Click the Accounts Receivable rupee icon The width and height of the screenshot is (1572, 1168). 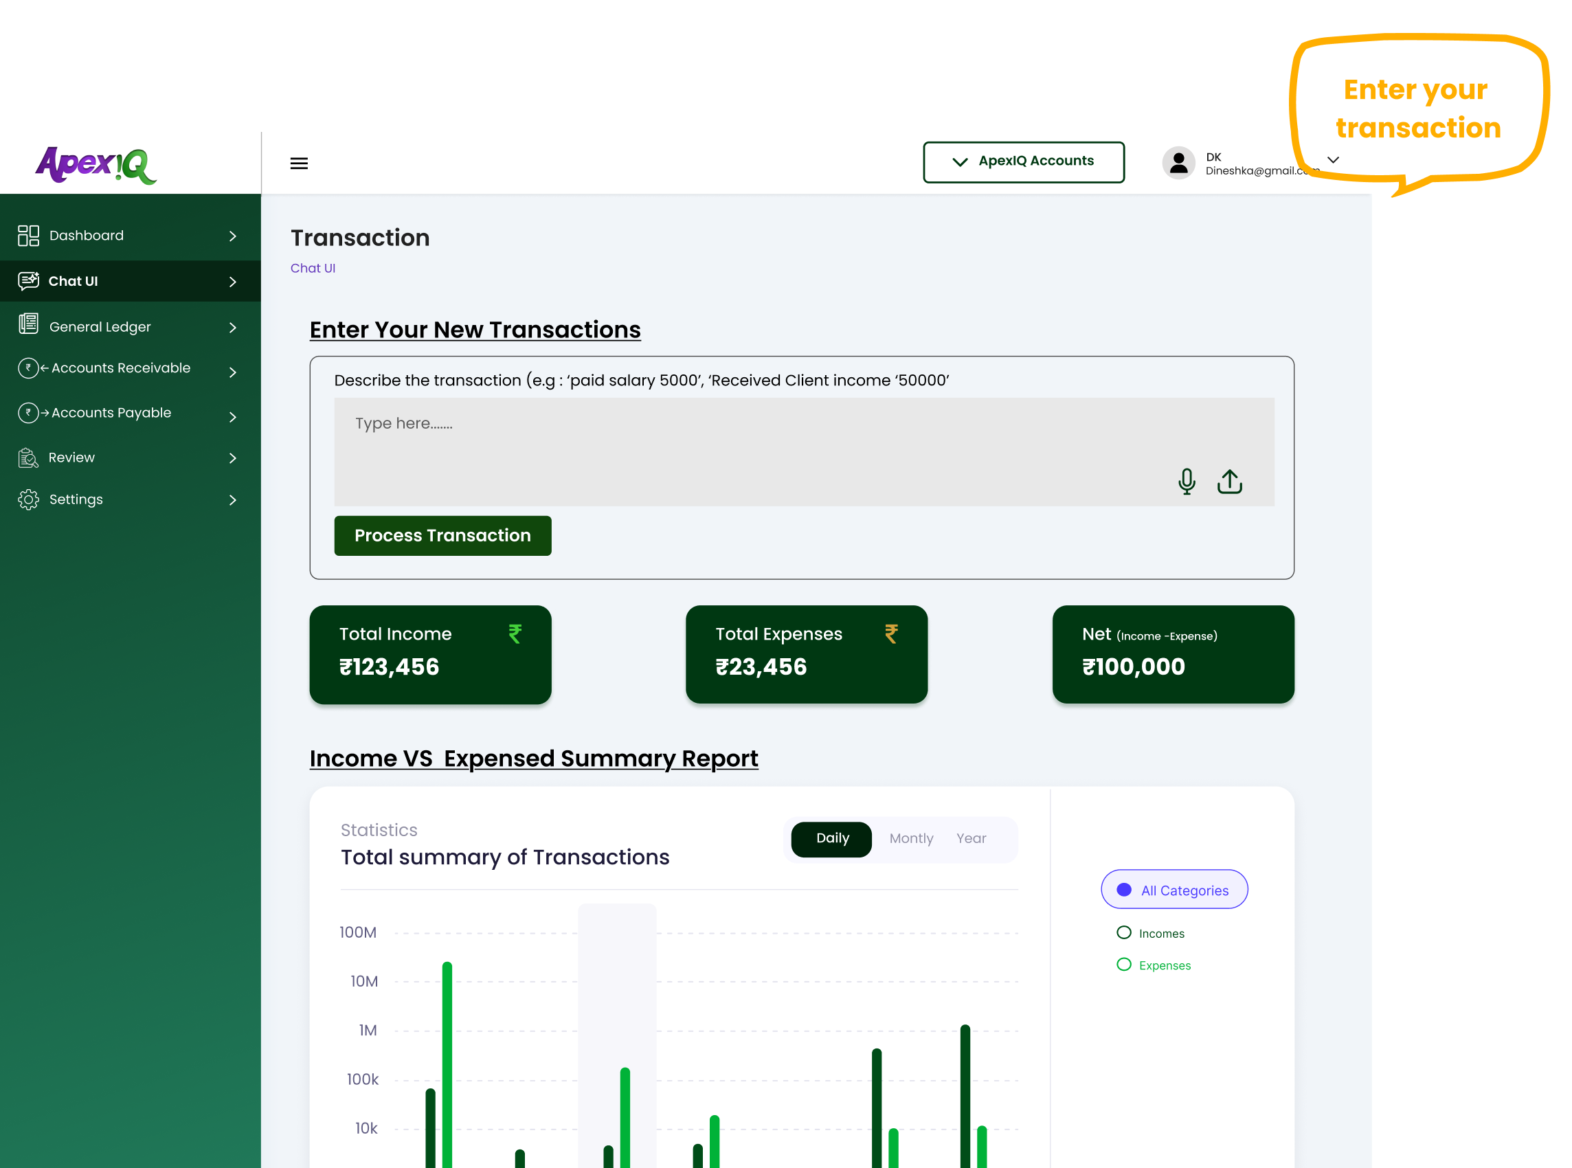click(x=29, y=368)
